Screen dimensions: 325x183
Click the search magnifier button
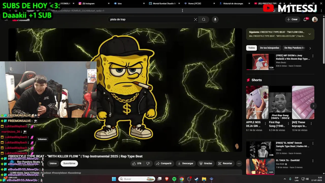coord(204,20)
